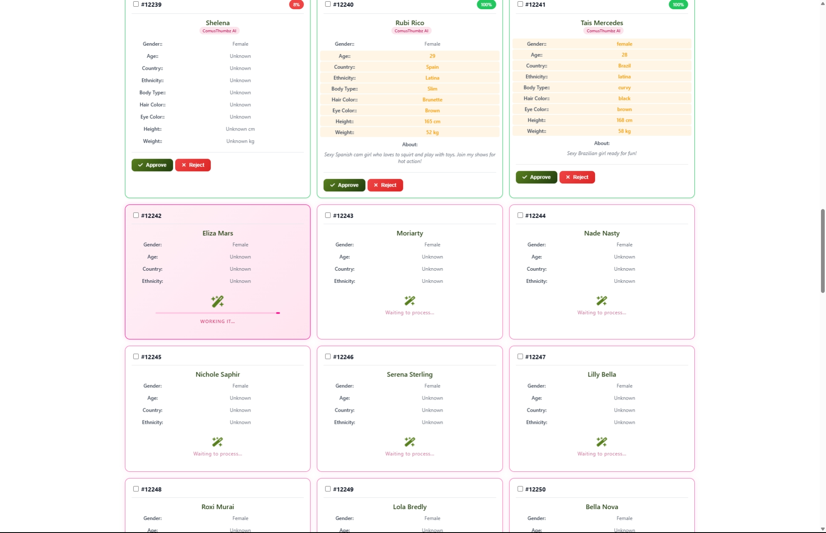Select the wand icon on Nichole Saphir's card
Image resolution: width=826 pixels, height=533 pixels.
pyautogui.click(x=217, y=442)
